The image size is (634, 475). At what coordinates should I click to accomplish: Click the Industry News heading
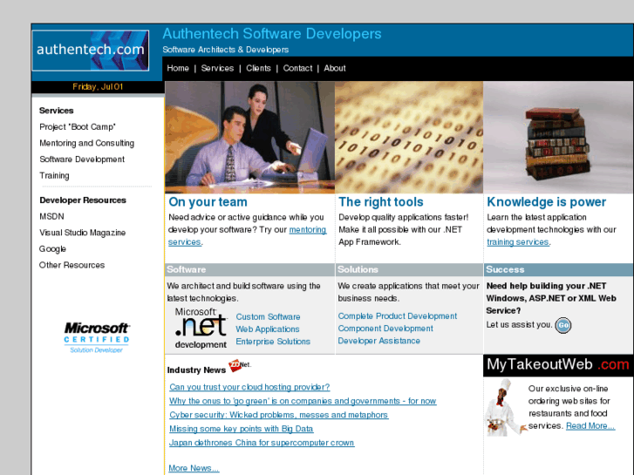[196, 370]
